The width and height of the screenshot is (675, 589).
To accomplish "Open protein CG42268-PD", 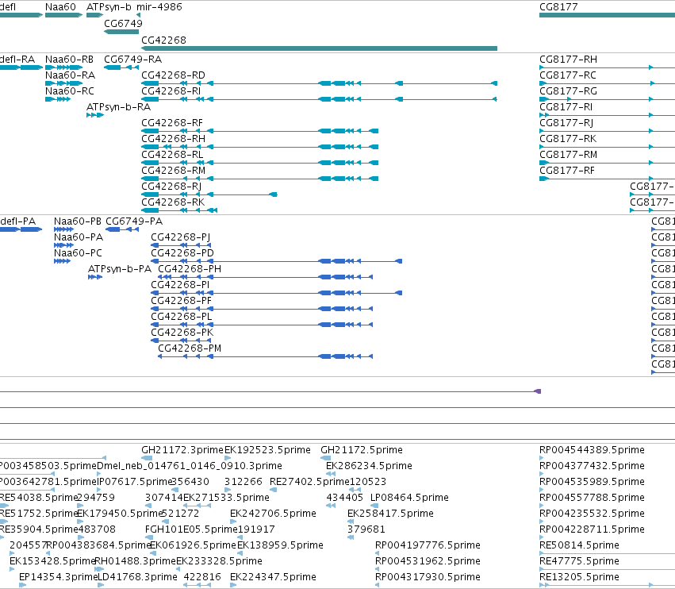I will [182, 253].
